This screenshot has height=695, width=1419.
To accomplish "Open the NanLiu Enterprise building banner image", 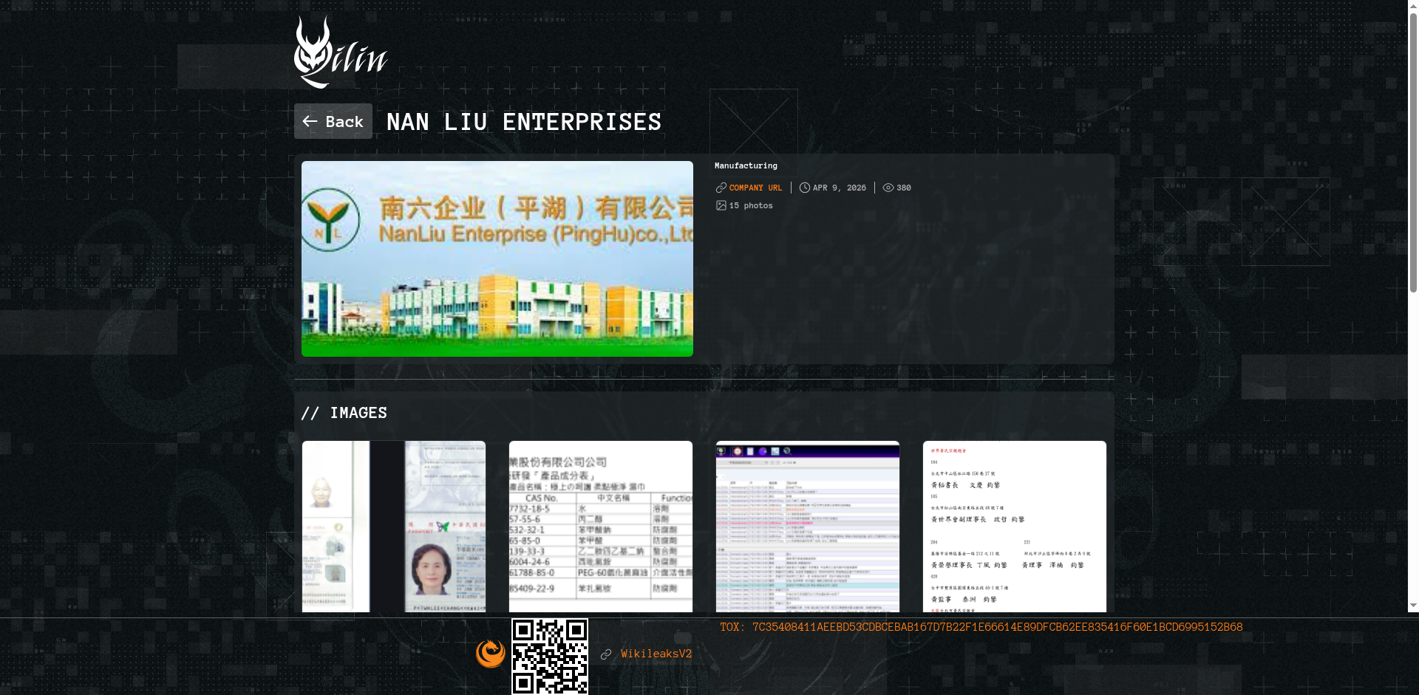I will (497, 259).
